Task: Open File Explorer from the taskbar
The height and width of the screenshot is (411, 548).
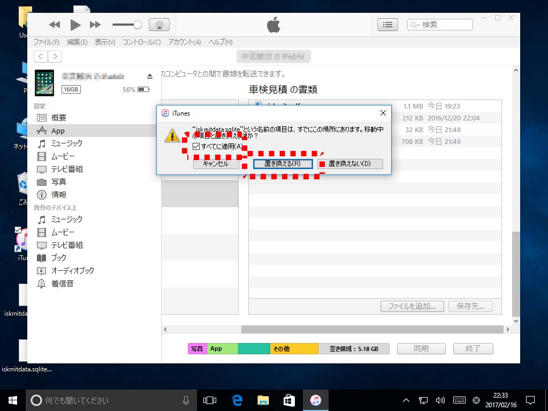Action: 263,400
